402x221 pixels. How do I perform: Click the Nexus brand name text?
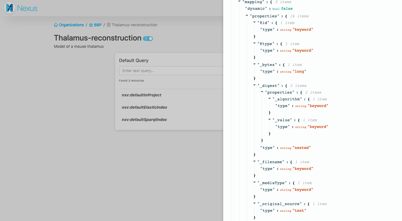point(27,8)
